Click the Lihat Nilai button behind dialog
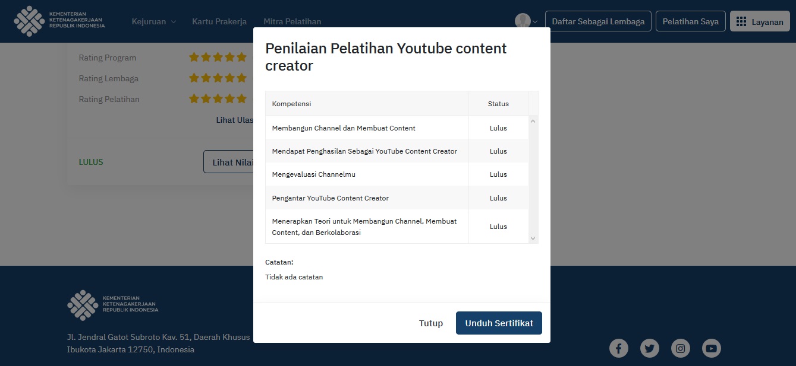 click(x=229, y=162)
